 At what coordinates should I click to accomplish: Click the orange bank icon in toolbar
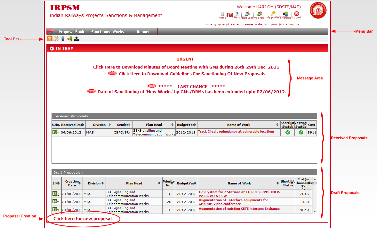pos(50,39)
